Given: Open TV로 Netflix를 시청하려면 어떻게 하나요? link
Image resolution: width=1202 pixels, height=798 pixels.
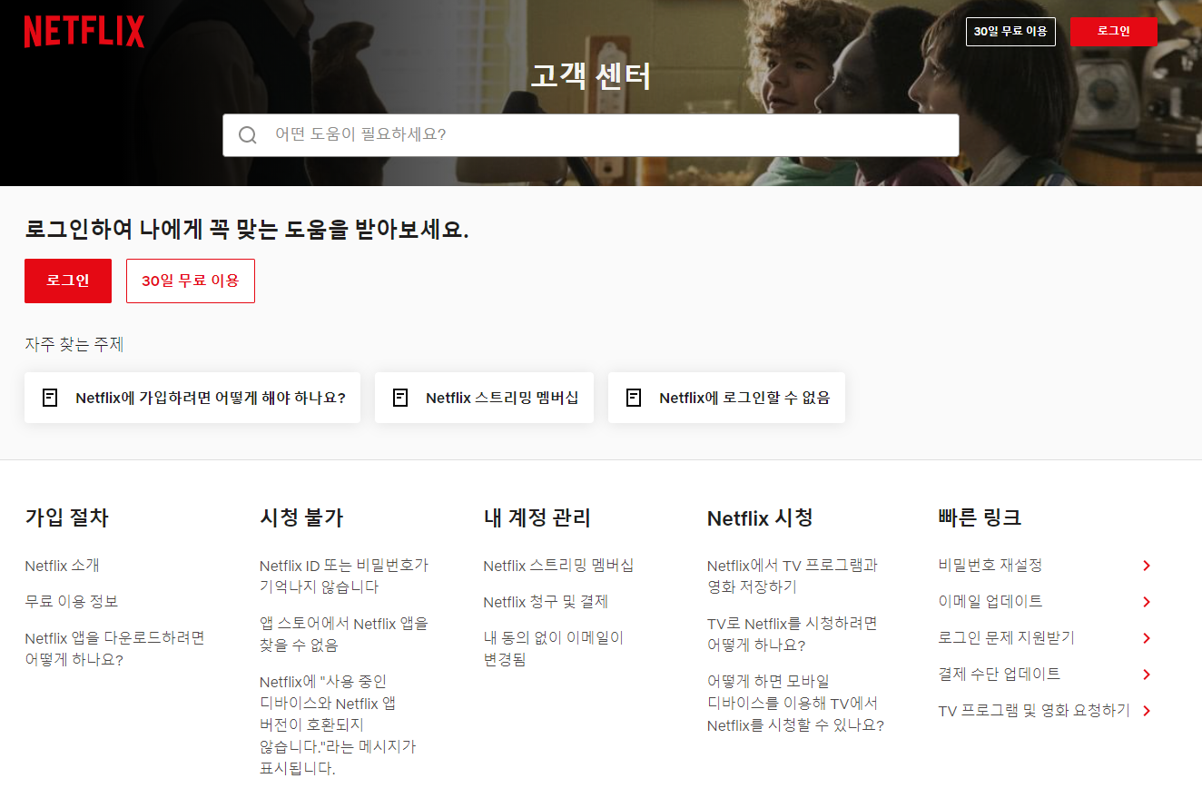Looking at the screenshot, I should pos(793,635).
